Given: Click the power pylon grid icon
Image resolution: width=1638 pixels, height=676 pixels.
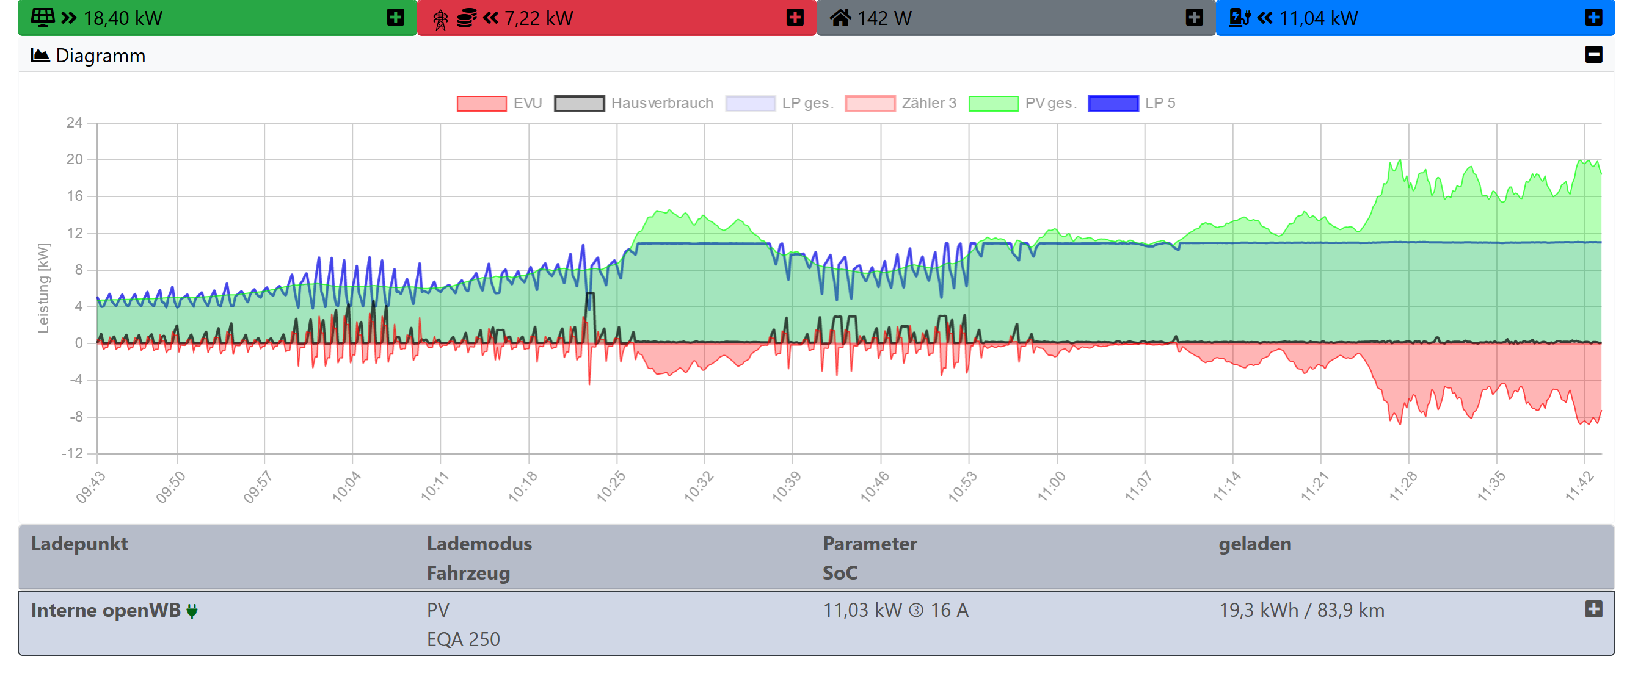Looking at the screenshot, I should (440, 19).
